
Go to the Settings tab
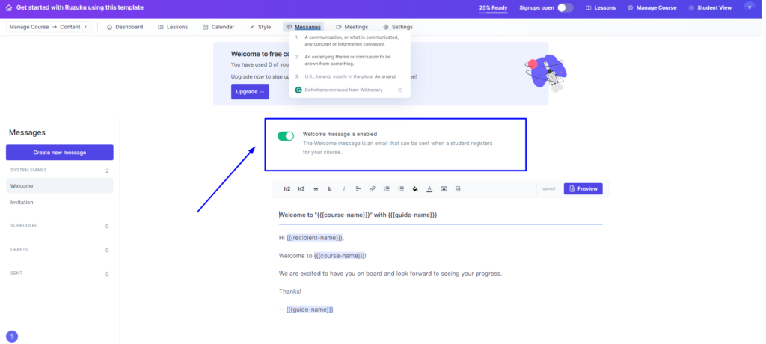[x=397, y=27]
